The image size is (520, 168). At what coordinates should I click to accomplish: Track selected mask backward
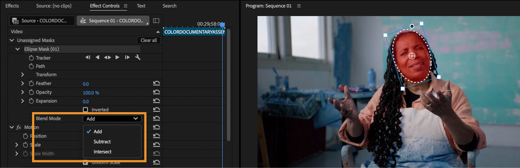pos(97,58)
